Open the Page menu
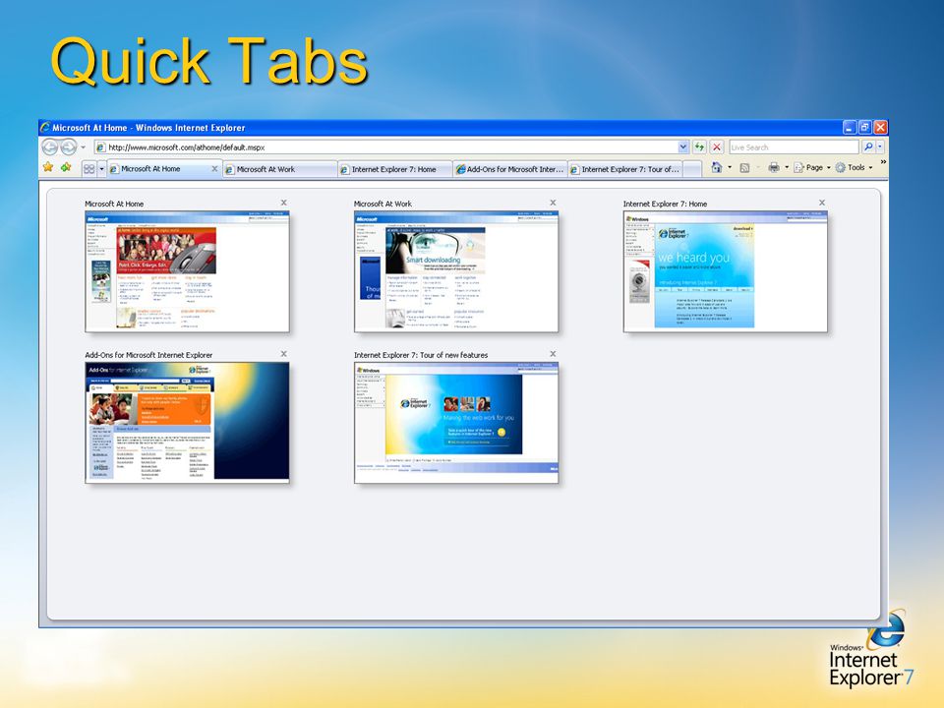Screen dimensions: 944x708 [812, 167]
